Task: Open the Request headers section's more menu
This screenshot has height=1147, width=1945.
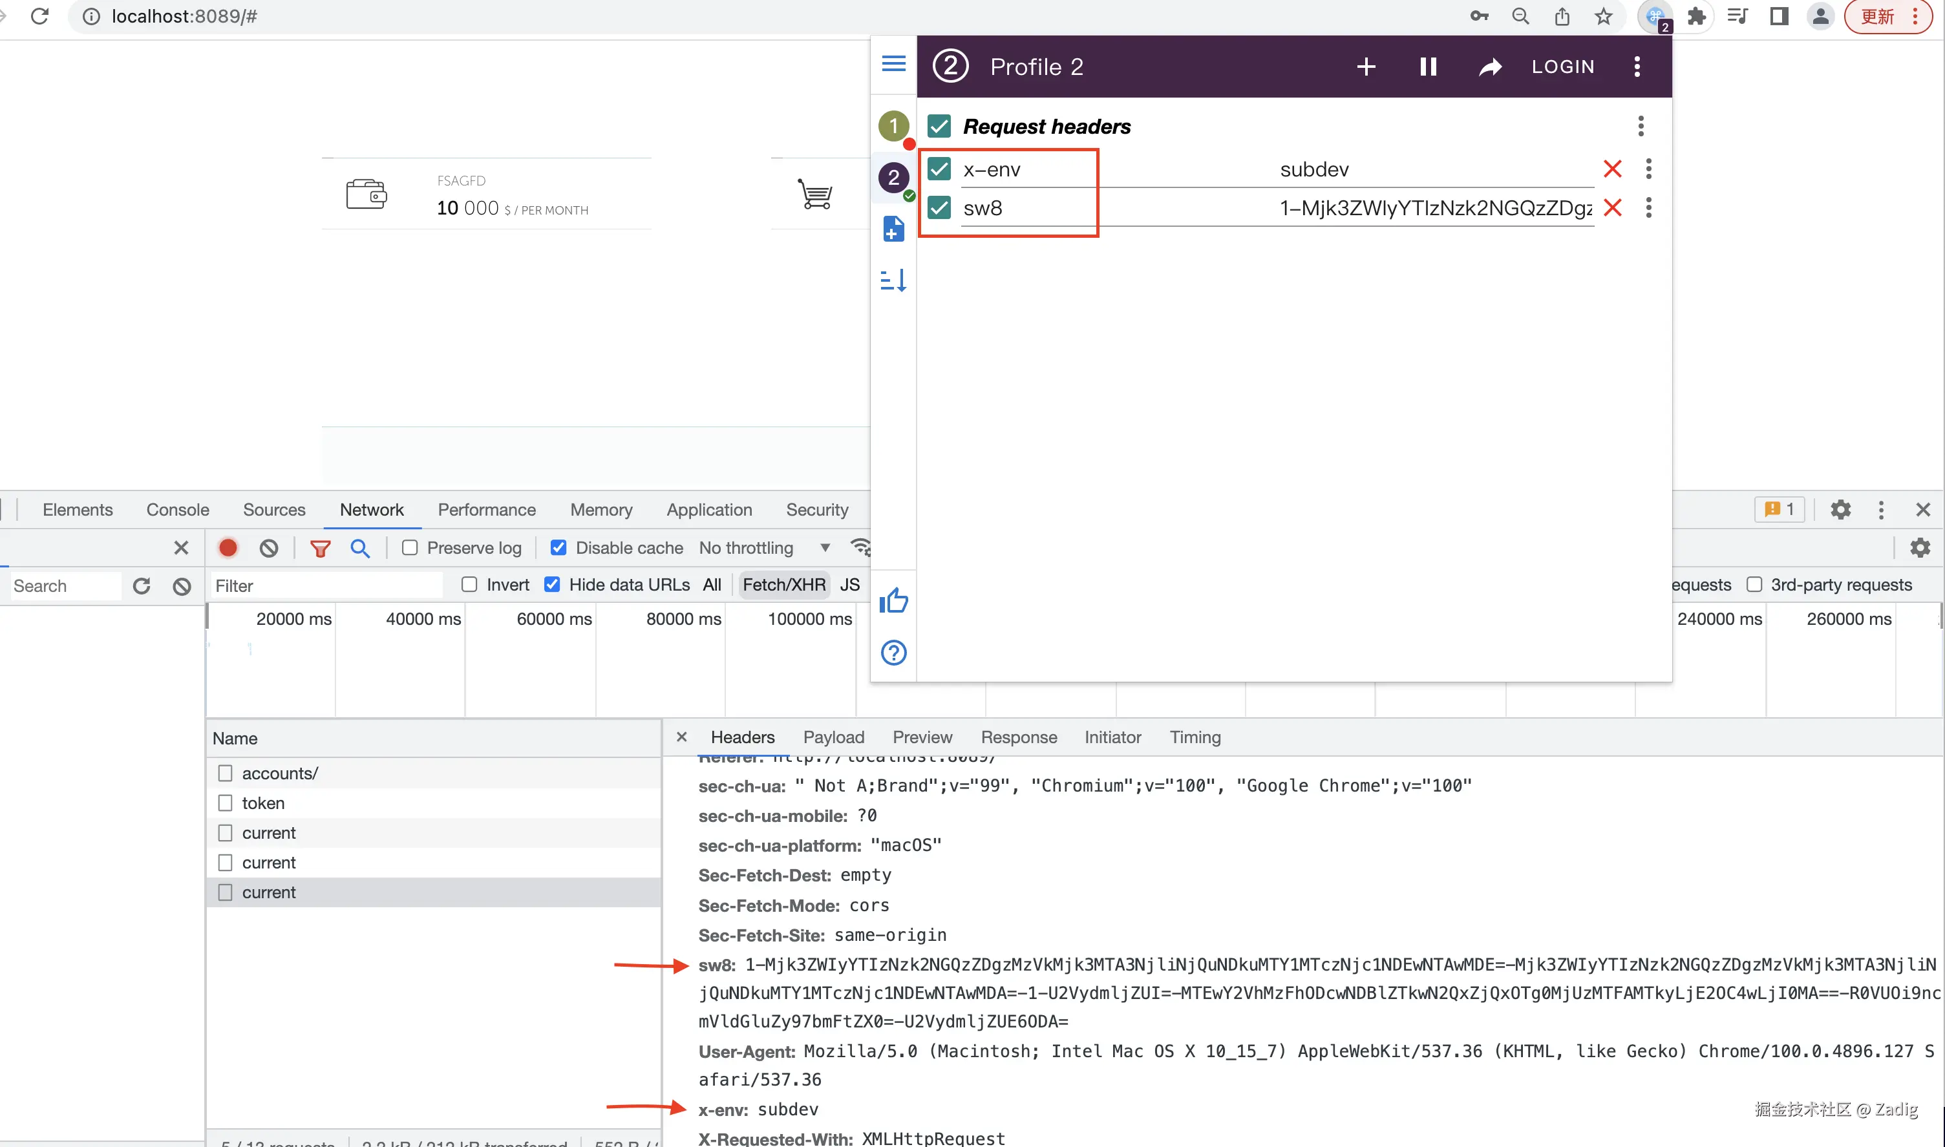Action: pyautogui.click(x=1641, y=126)
